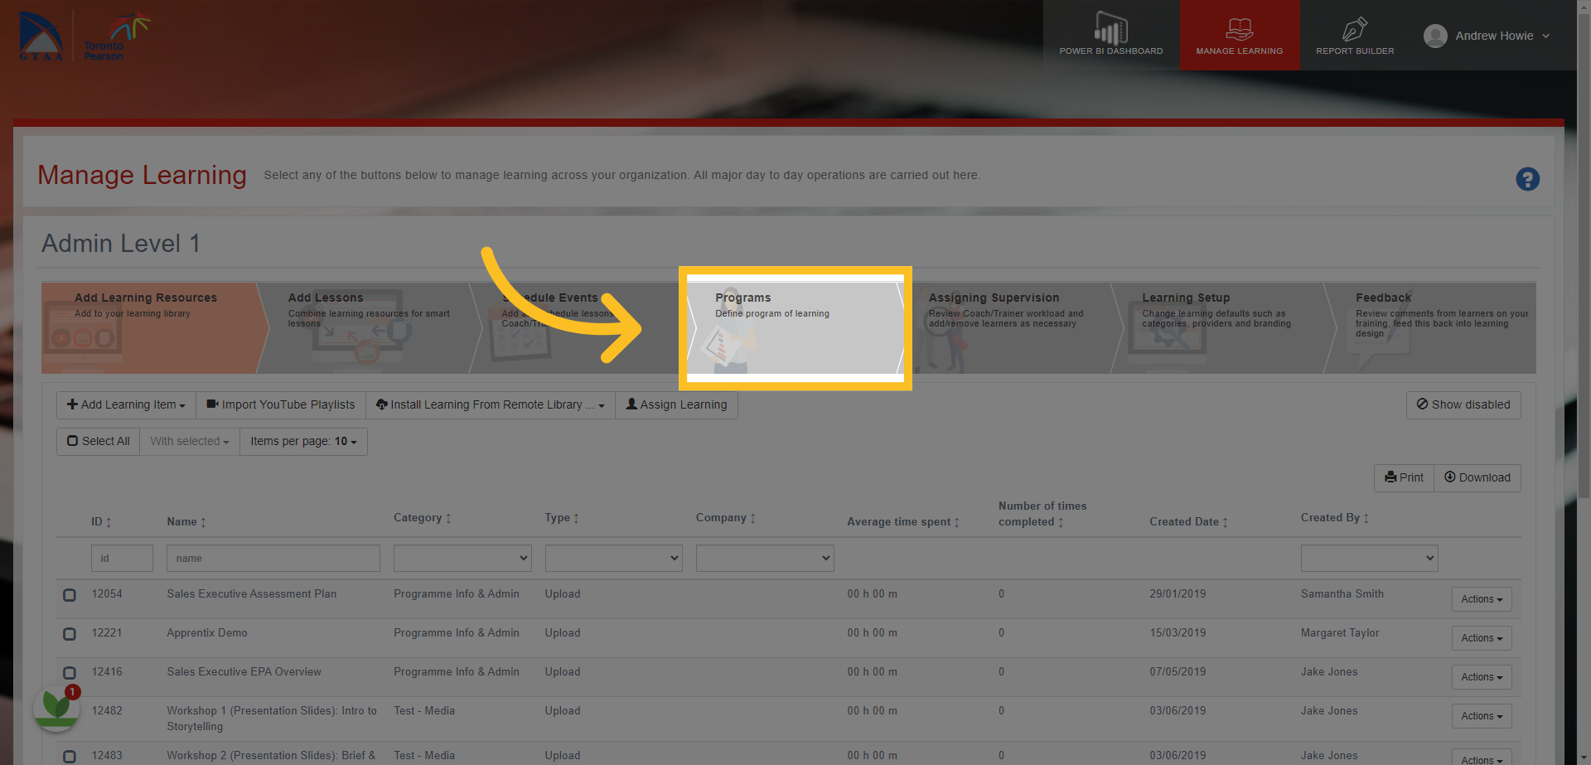Open Report Builder pen icon
The height and width of the screenshot is (765, 1591).
pyautogui.click(x=1355, y=29)
